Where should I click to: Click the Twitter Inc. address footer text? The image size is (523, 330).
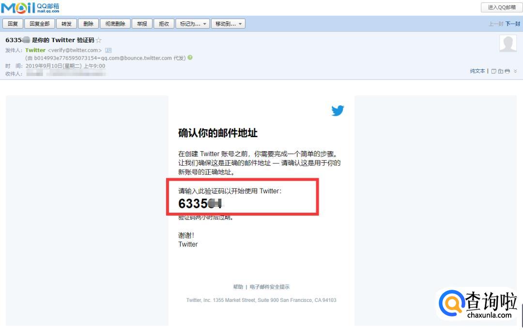(261, 300)
